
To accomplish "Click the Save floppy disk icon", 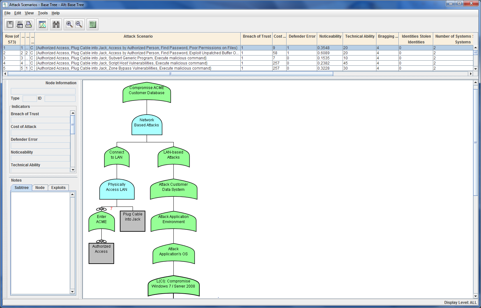I will pyautogui.click(x=10, y=24).
